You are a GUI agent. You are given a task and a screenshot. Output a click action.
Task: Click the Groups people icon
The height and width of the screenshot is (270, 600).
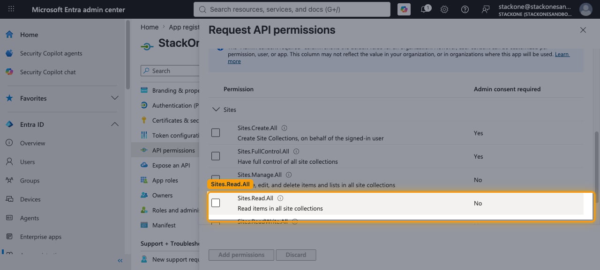pos(9,181)
